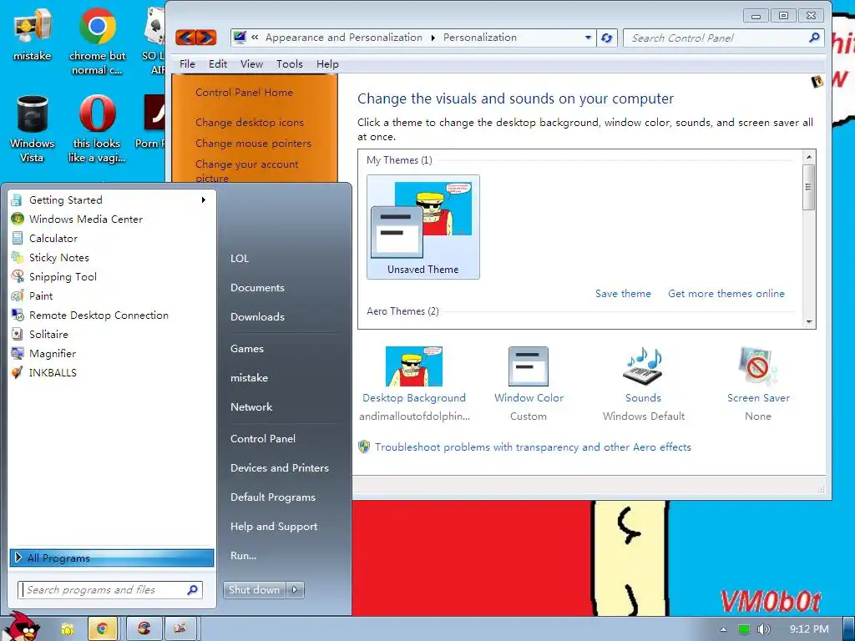Open Troubleshoot transparency and Aero effects link
The image size is (855, 641).
click(532, 447)
